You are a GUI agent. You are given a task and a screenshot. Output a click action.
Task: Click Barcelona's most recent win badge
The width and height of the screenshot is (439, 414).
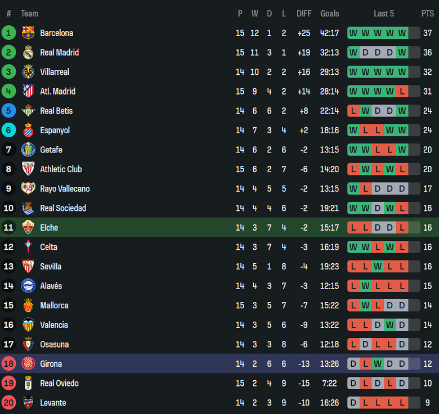[x=402, y=33]
